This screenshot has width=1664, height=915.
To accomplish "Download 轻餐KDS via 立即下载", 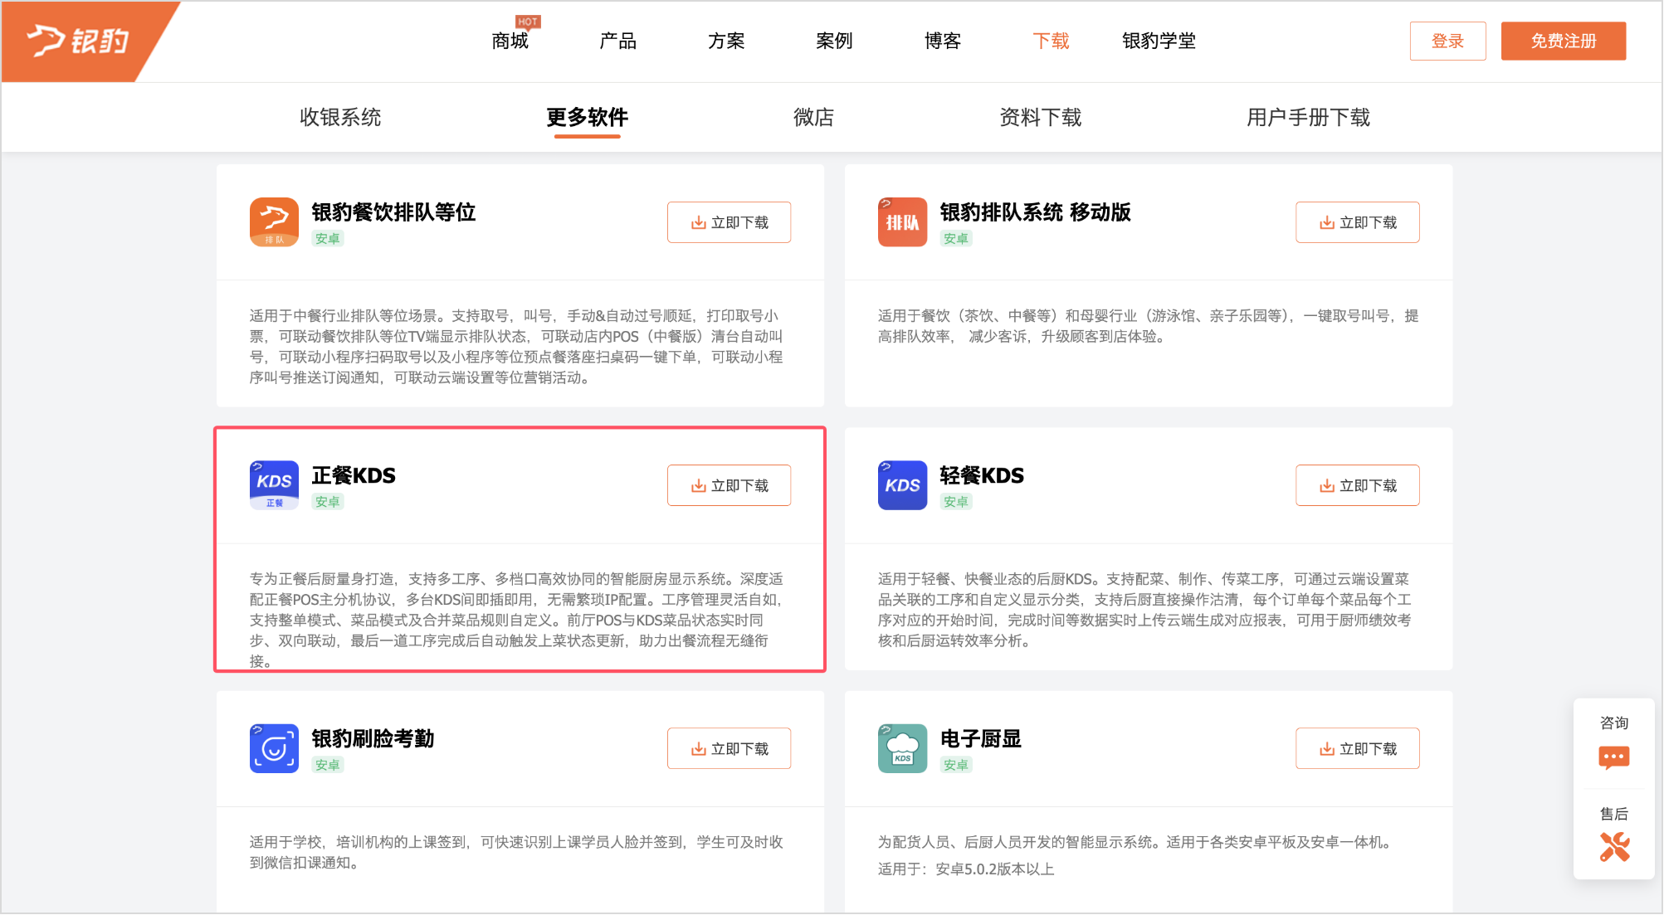I will point(1357,485).
